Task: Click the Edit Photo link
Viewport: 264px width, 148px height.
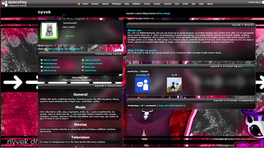Action: [57, 17]
